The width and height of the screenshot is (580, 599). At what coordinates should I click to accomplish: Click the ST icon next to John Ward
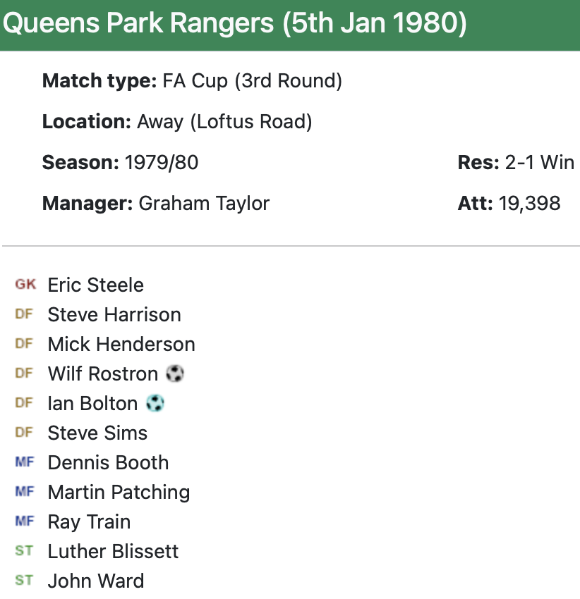24,581
